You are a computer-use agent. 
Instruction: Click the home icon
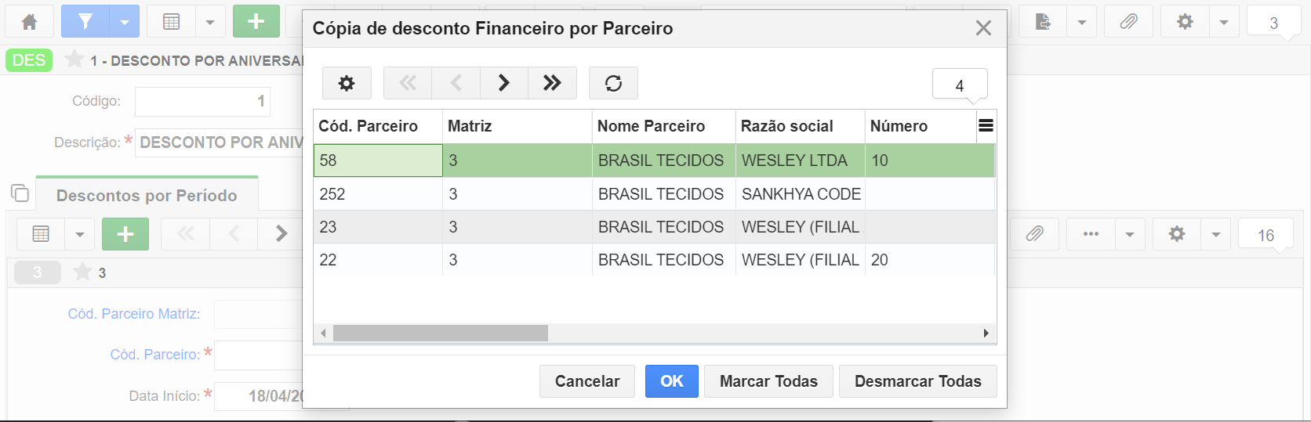(30, 22)
